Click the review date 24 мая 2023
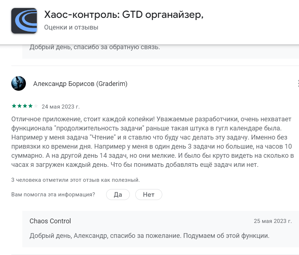This screenshot has width=299, height=255. [x=61, y=107]
